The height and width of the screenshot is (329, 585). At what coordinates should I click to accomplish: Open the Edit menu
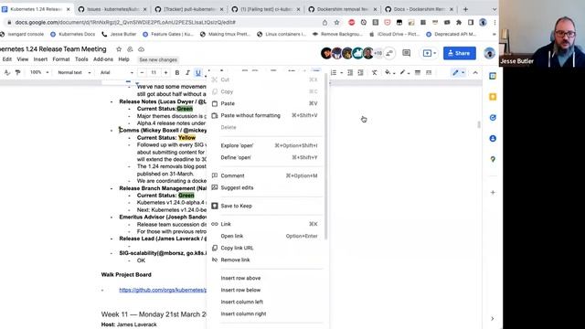click(7, 59)
